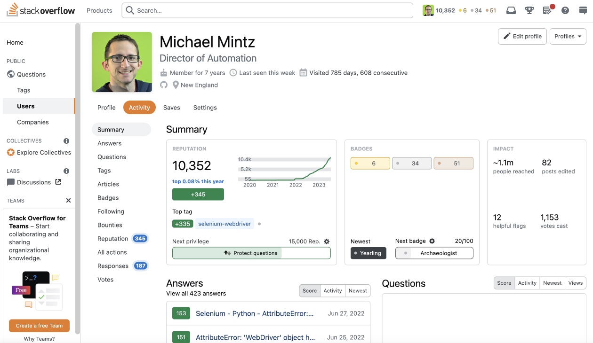Switch to the Saves tab
Image resolution: width=593 pixels, height=343 pixels.
(172, 108)
